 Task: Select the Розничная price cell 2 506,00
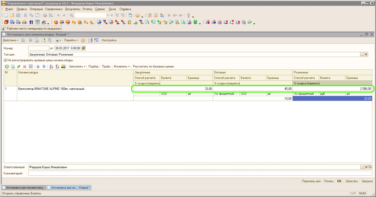pyautogui.click(x=332, y=89)
